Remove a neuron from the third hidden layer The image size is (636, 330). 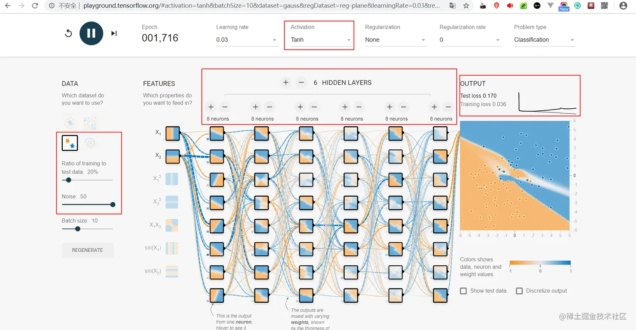pos(314,107)
